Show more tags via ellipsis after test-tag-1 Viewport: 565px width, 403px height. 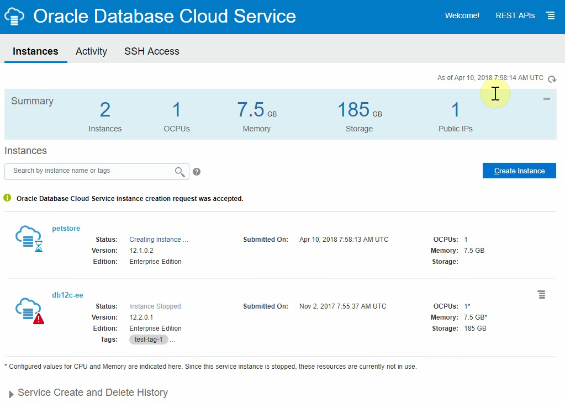(x=172, y=340)
